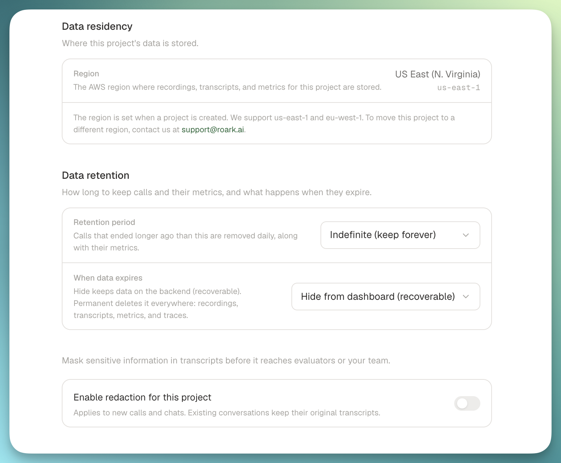Viewport: 561px width, 463px height.
Task: Click the Retention period label
Action: 104,222
